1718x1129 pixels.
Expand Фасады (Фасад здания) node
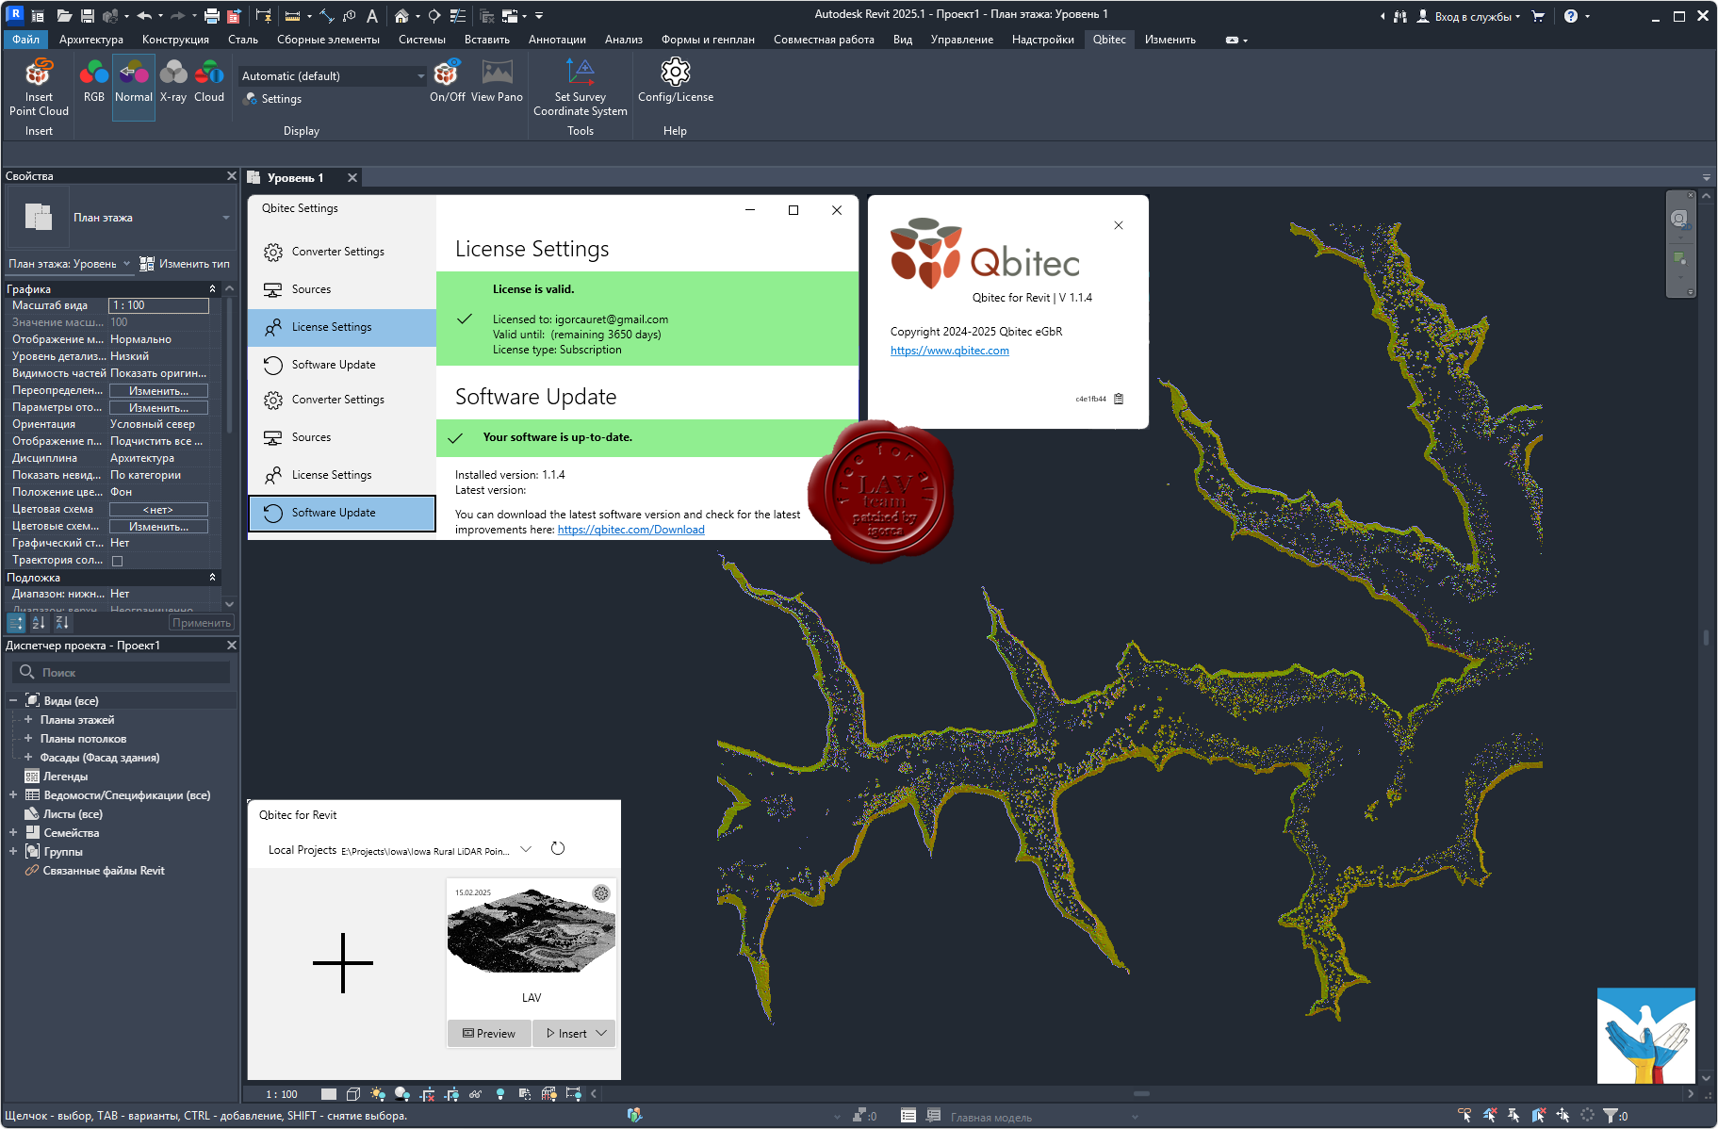28,757
